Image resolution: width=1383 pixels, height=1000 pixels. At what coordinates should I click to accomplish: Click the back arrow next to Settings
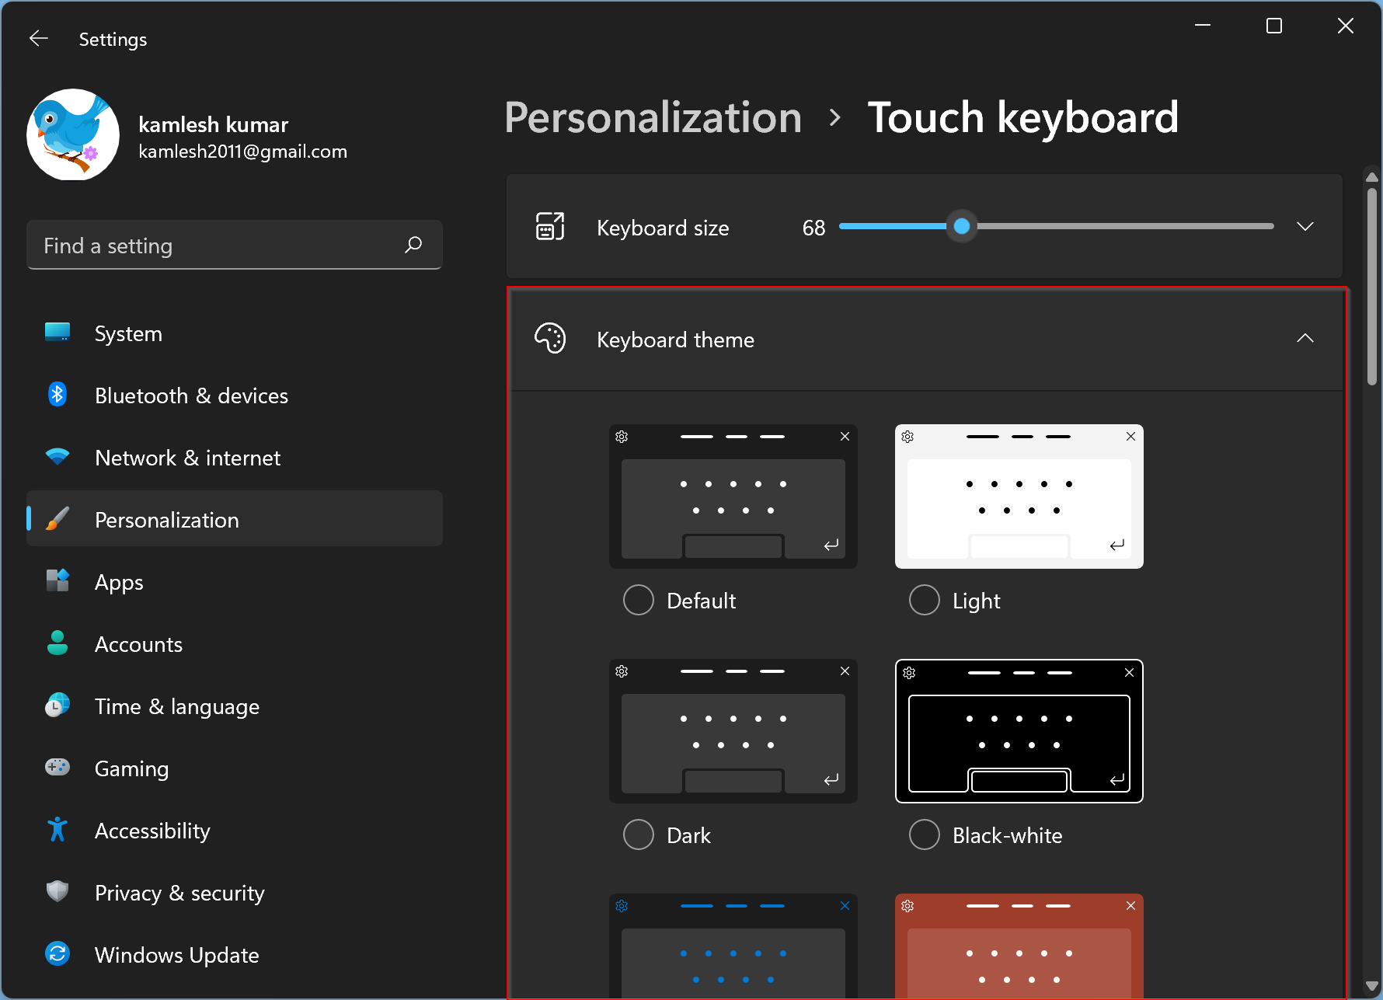[x=39, y=38]
